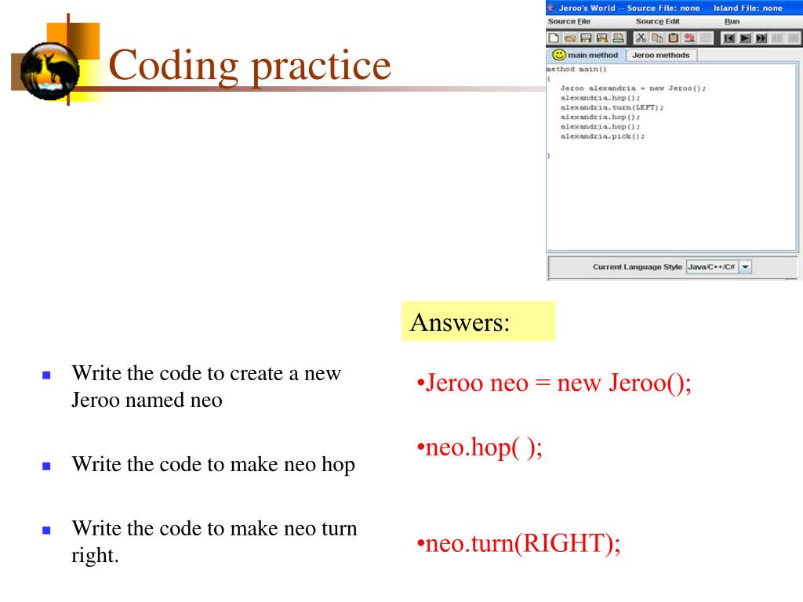
Task: Cut selected code with scissors icon
Action: click(x=641, y=38)
